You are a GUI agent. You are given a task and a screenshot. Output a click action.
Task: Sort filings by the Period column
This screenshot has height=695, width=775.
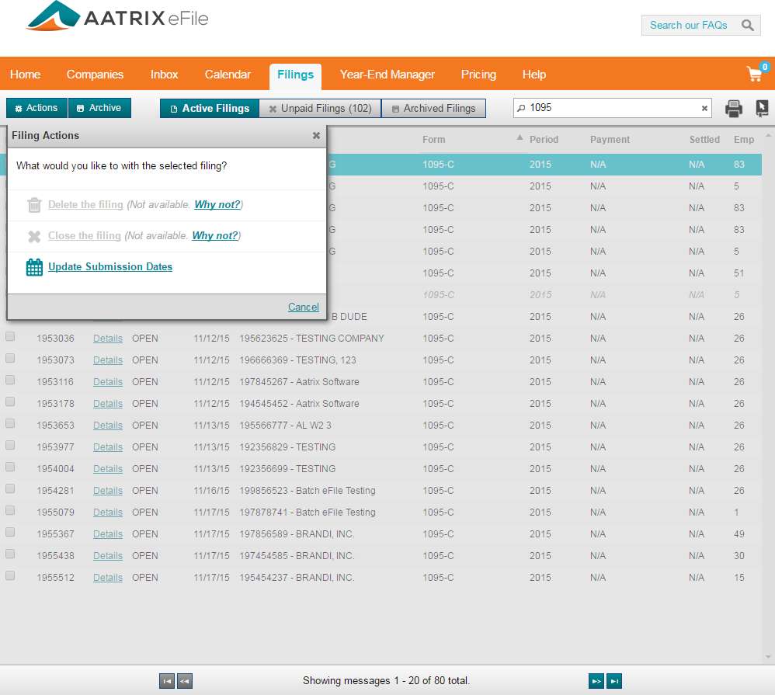(544, 140)
